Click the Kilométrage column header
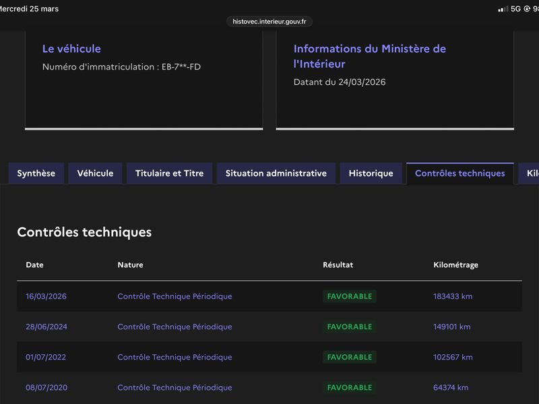This screenshot has height=404, width=539. 456,265
